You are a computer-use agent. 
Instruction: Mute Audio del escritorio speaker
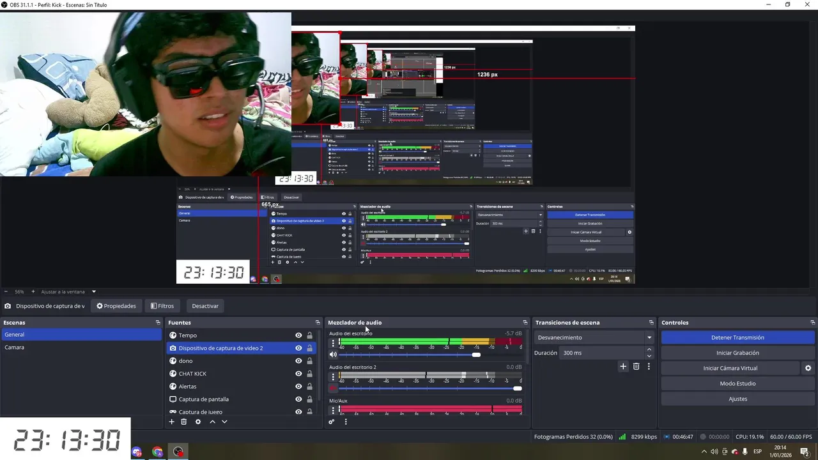(x=333, y=355)
